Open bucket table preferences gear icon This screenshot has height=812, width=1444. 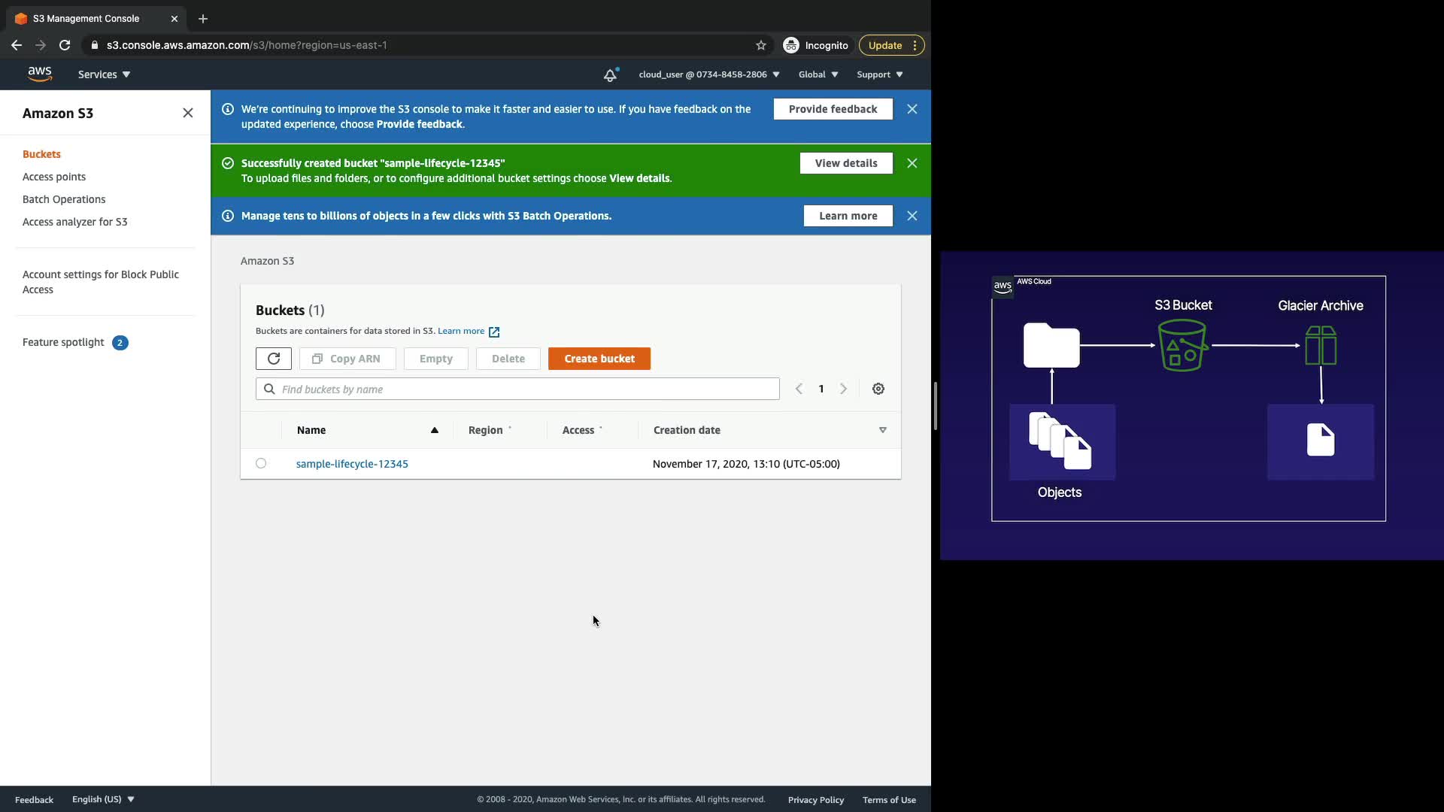click(x=878, y=389)
